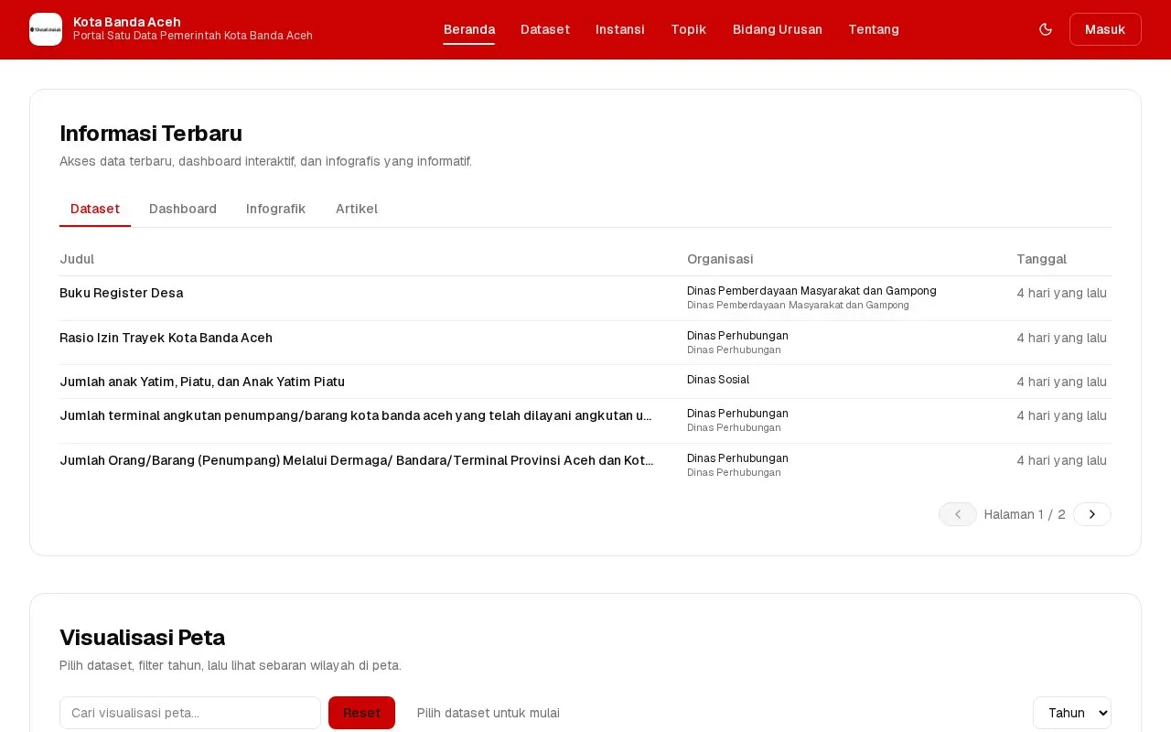Click the Visualisasi Peta heading
The image size is (1171, 732).
[142, 638]
